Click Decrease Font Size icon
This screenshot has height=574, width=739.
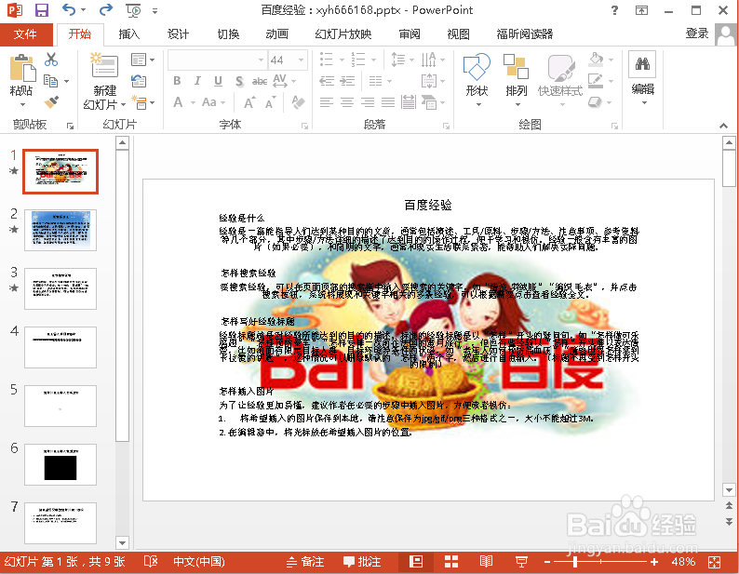tap(270, 102)
